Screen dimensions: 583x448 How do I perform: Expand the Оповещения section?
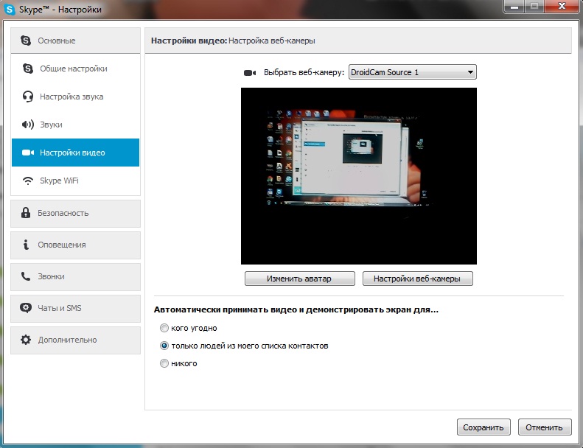75,245
